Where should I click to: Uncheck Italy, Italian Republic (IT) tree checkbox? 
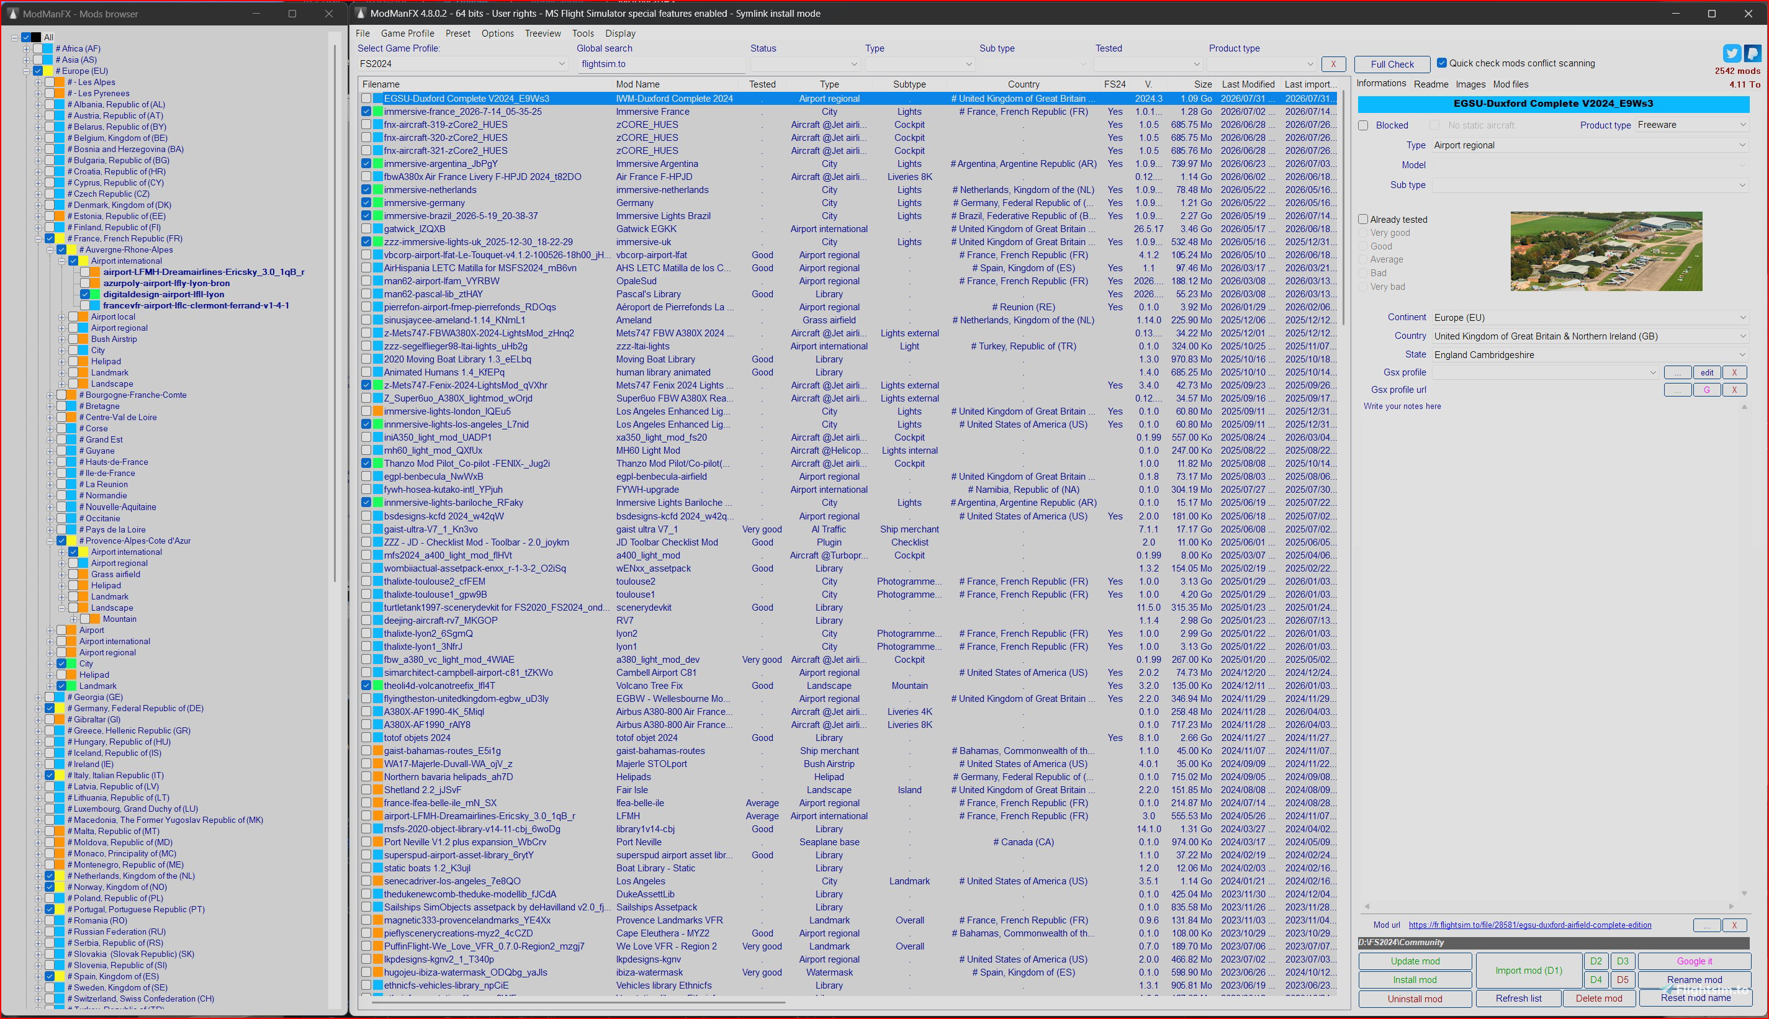tap(50, 776)
